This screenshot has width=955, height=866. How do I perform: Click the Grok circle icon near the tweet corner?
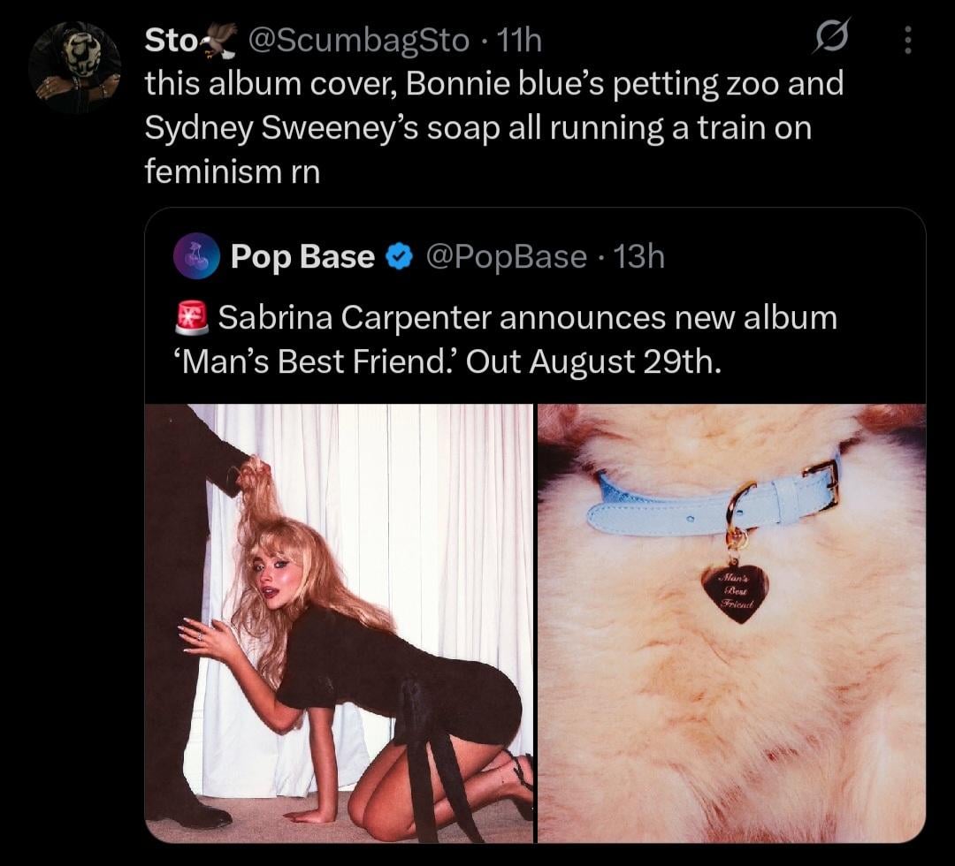[832, 40]
